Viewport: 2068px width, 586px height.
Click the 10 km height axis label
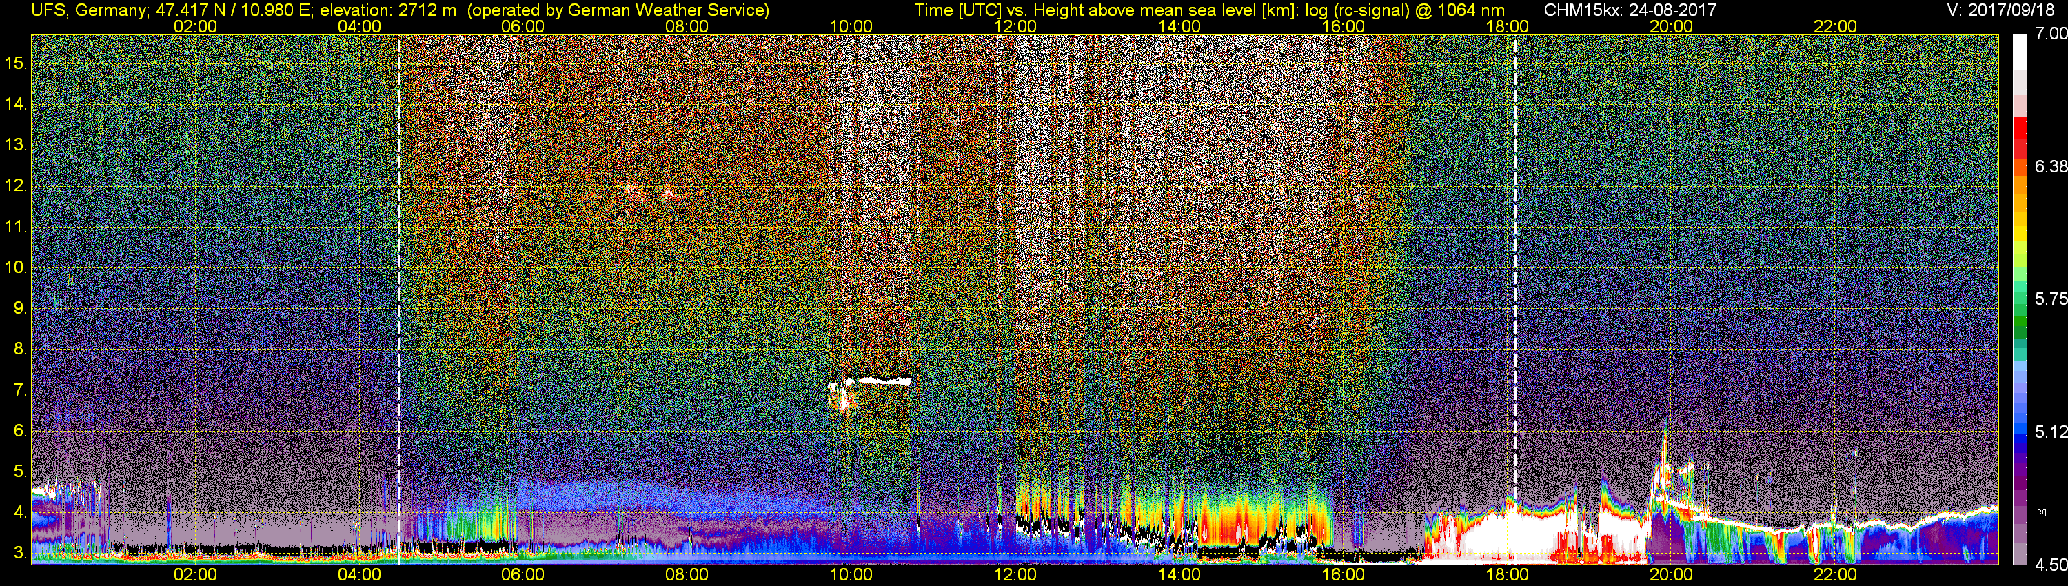click(16, 267)
